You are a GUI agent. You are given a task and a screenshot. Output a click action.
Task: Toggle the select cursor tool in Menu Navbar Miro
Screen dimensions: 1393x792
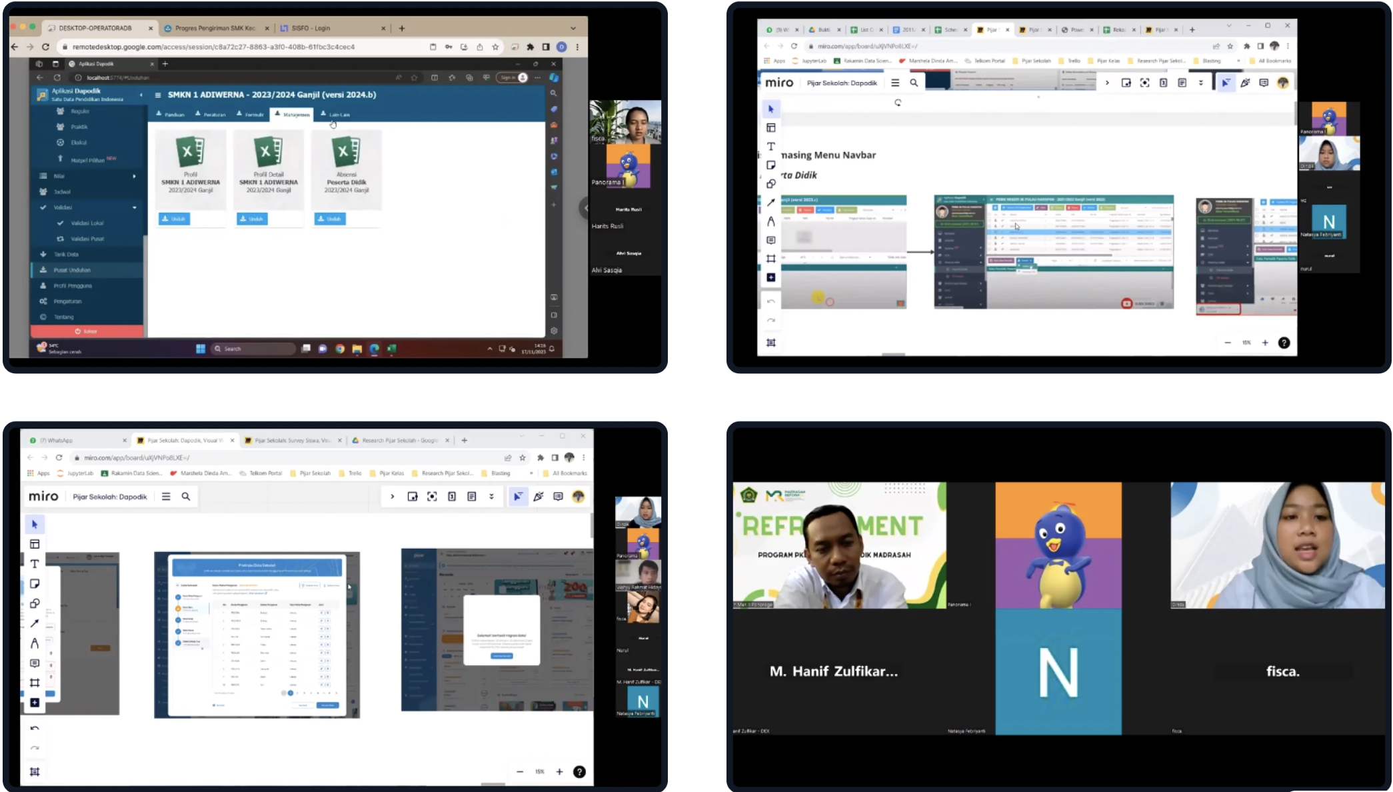pyautogui.click(x=771, y=109)
